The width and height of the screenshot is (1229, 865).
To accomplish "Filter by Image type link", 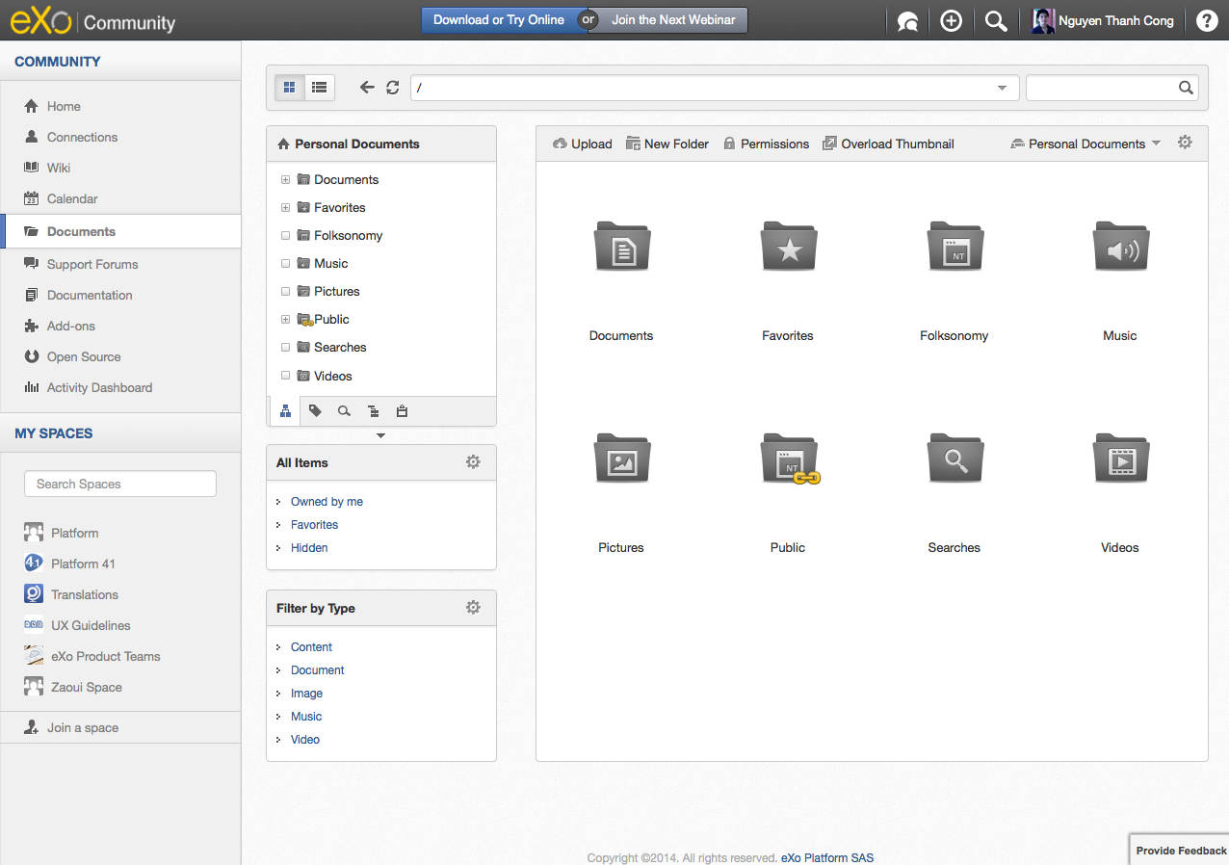I will [x=306, y=694].
